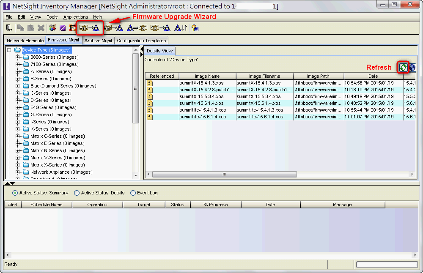
Task: Click the greyed-out Copy toolbar icon
Action: (20, 28)
